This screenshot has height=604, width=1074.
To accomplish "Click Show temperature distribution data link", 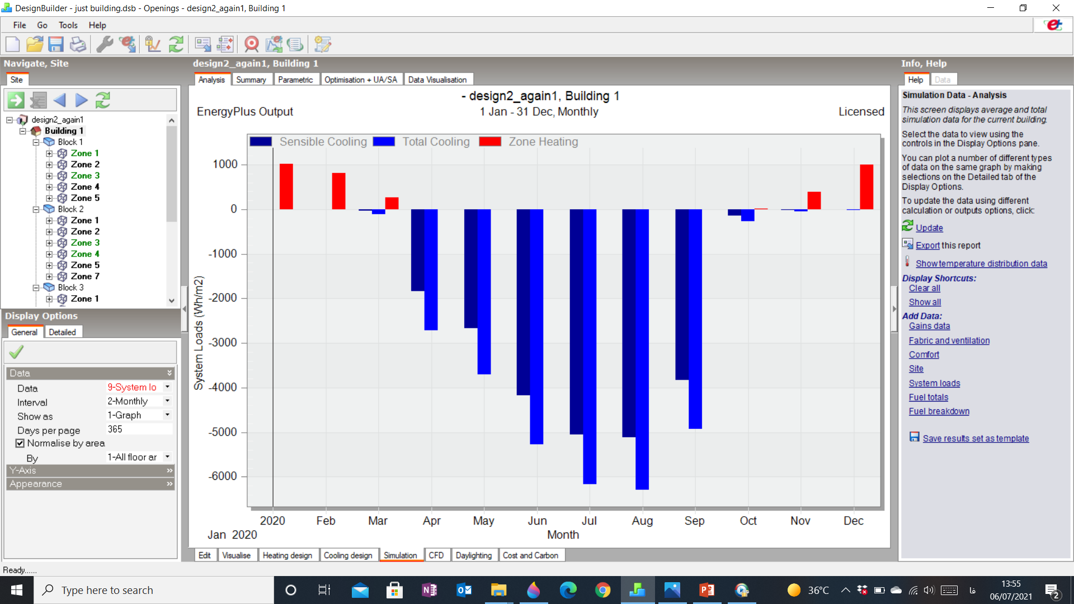I will coord(981,264).
